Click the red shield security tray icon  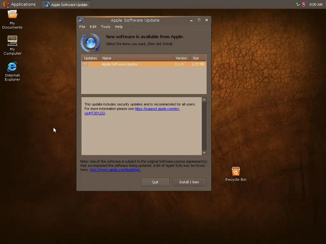click(x=304, y=4)
